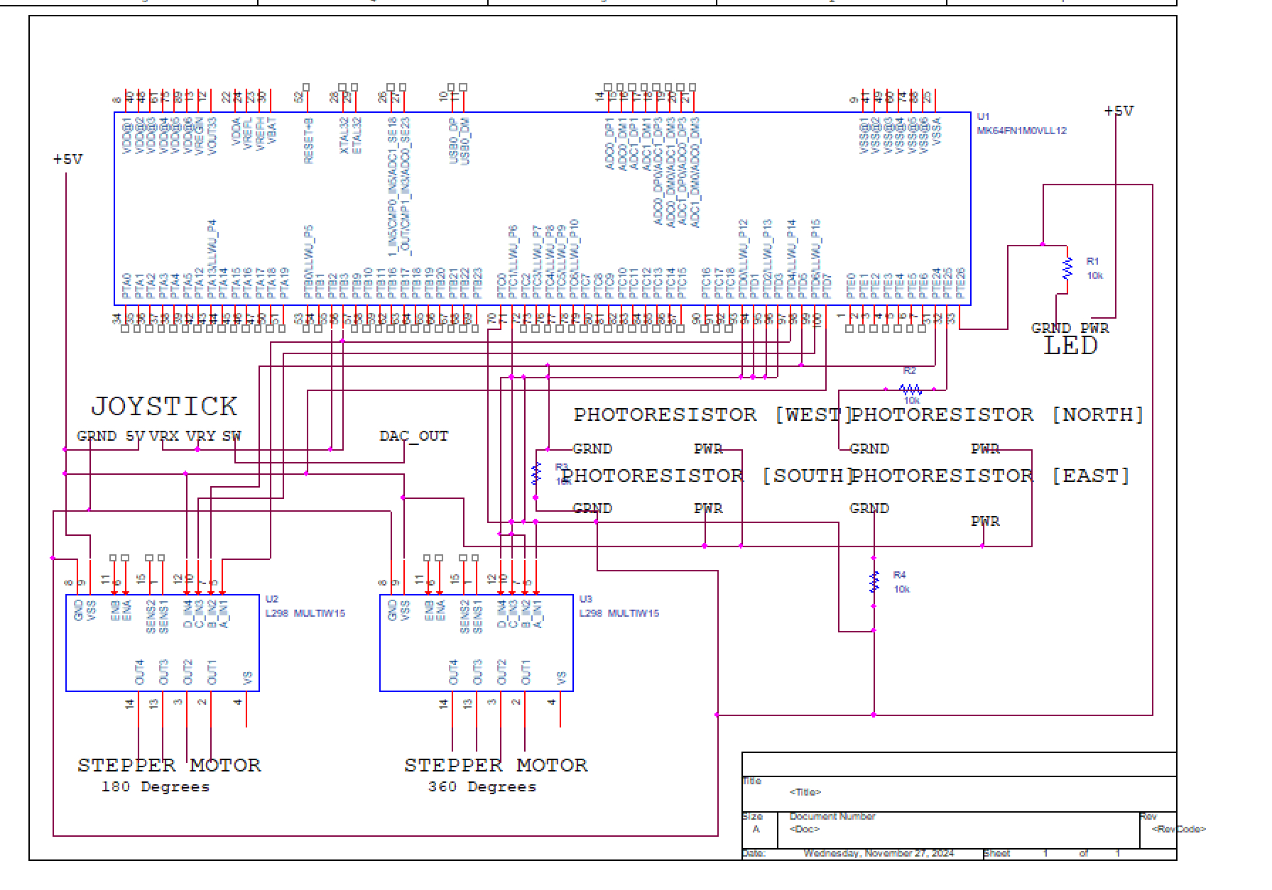Click the PHOTORESISTOR [NORTH] label
This screenshot has width=1272, height=890.
pyautogui.click(x=997, y=414)
